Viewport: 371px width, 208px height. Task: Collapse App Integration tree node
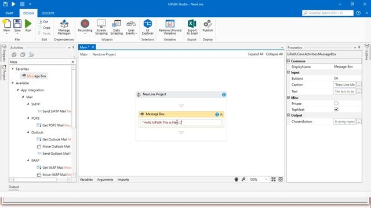(x=18, y=90)
